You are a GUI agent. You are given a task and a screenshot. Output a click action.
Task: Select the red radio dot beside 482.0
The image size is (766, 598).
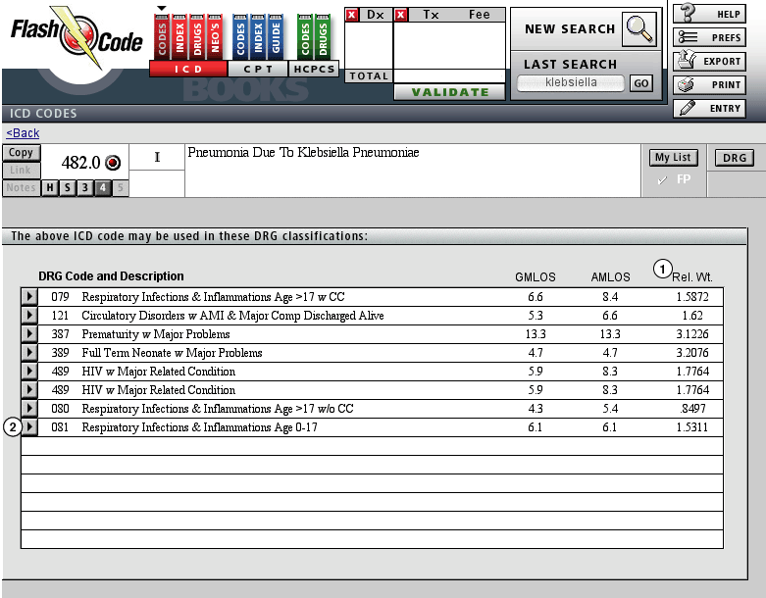click(x=112, y=163)
